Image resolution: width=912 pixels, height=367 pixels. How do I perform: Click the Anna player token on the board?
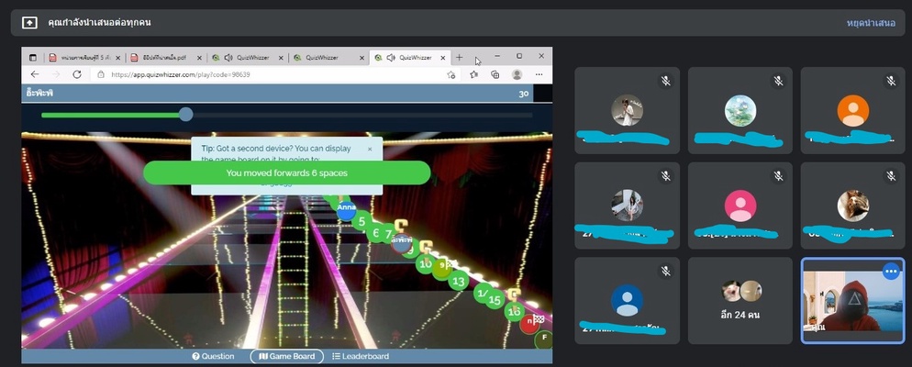point(346,209)
